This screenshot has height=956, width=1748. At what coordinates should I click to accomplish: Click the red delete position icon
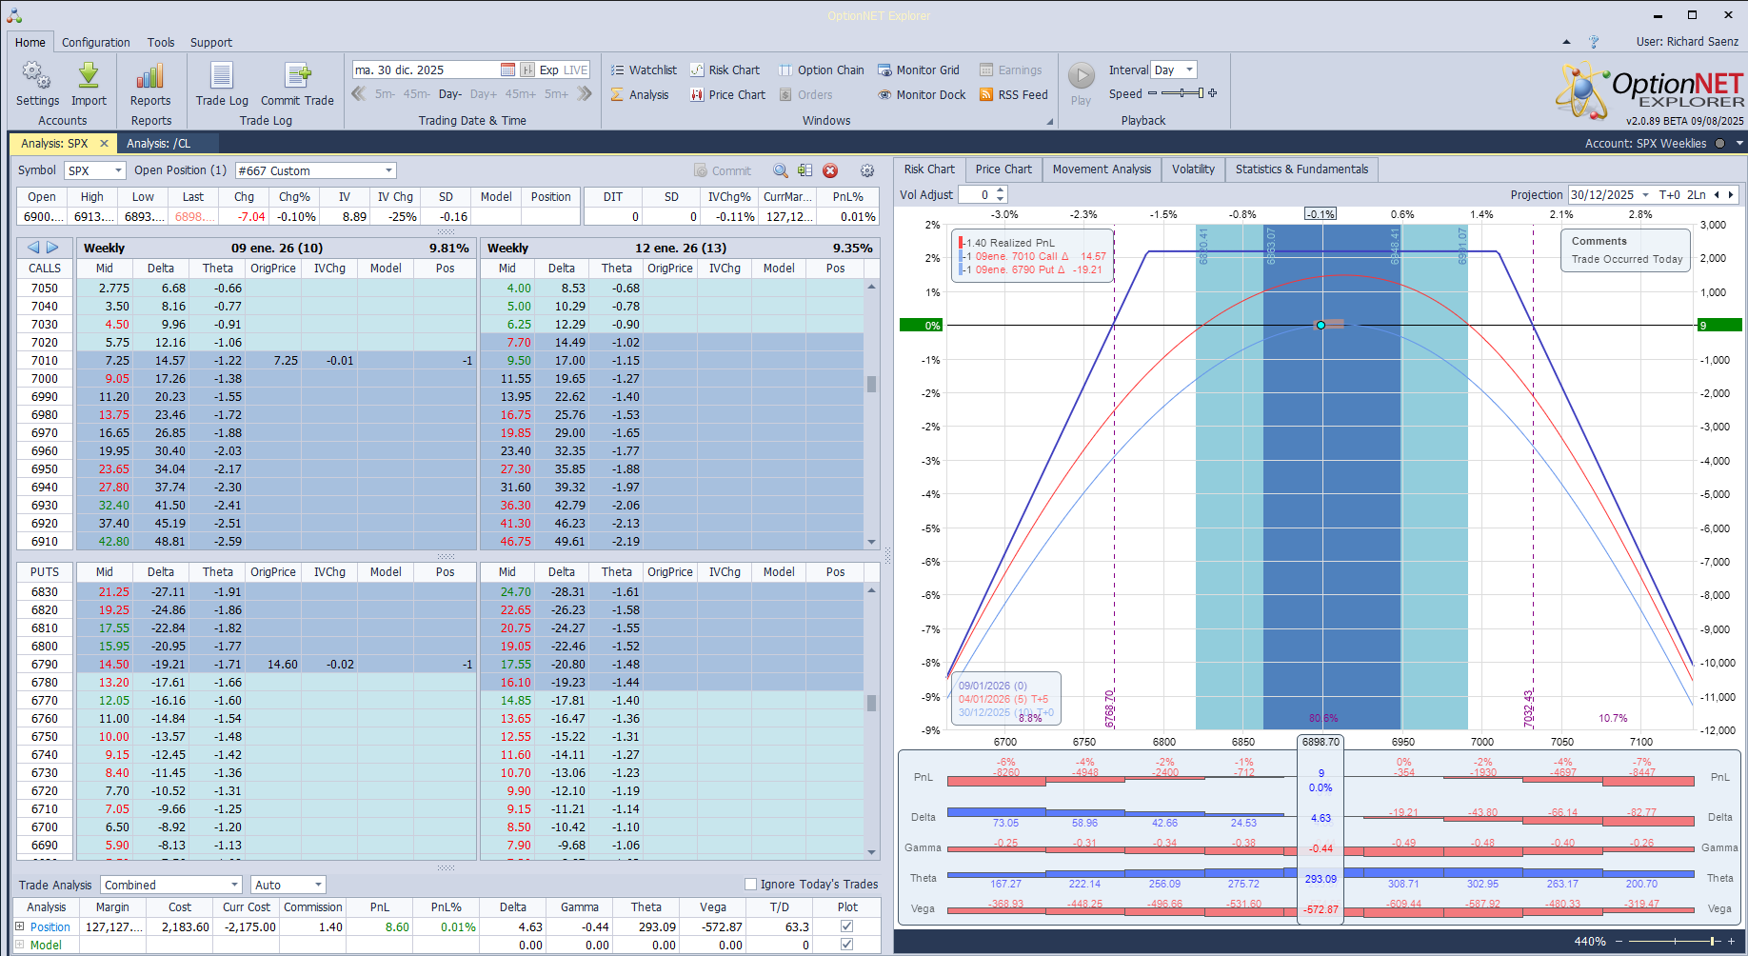tap(830, 171)
